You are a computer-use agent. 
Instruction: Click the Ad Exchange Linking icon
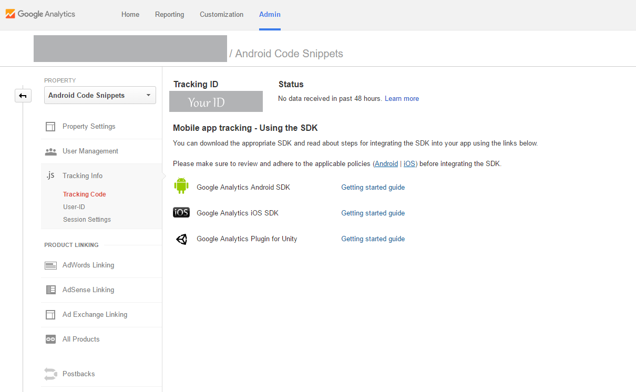click(50, 315)
